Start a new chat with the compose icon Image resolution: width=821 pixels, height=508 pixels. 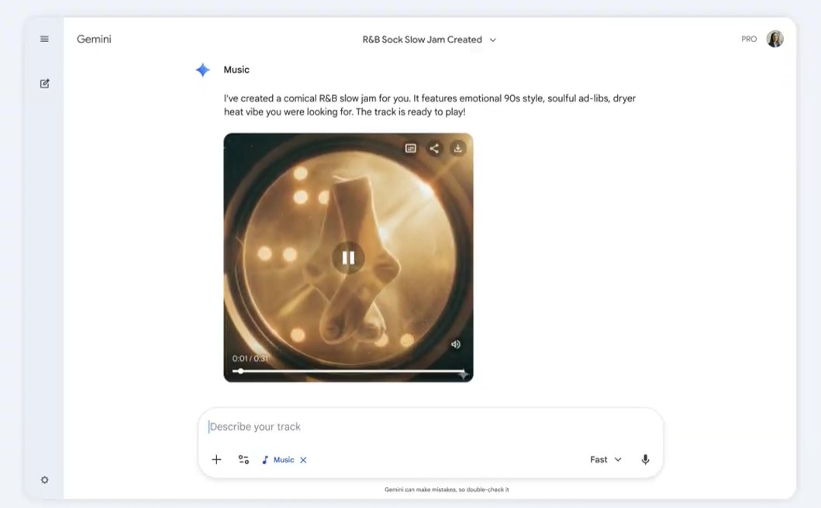(x=44, y=83)
